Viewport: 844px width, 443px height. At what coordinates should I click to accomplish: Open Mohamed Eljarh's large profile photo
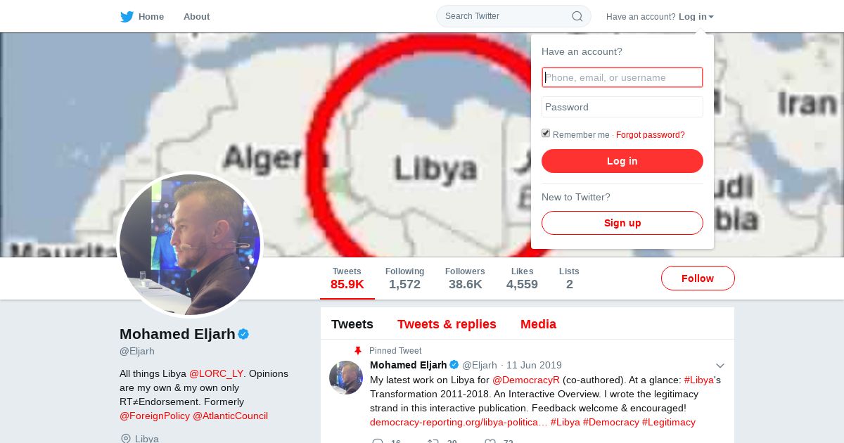coord(190,245)
